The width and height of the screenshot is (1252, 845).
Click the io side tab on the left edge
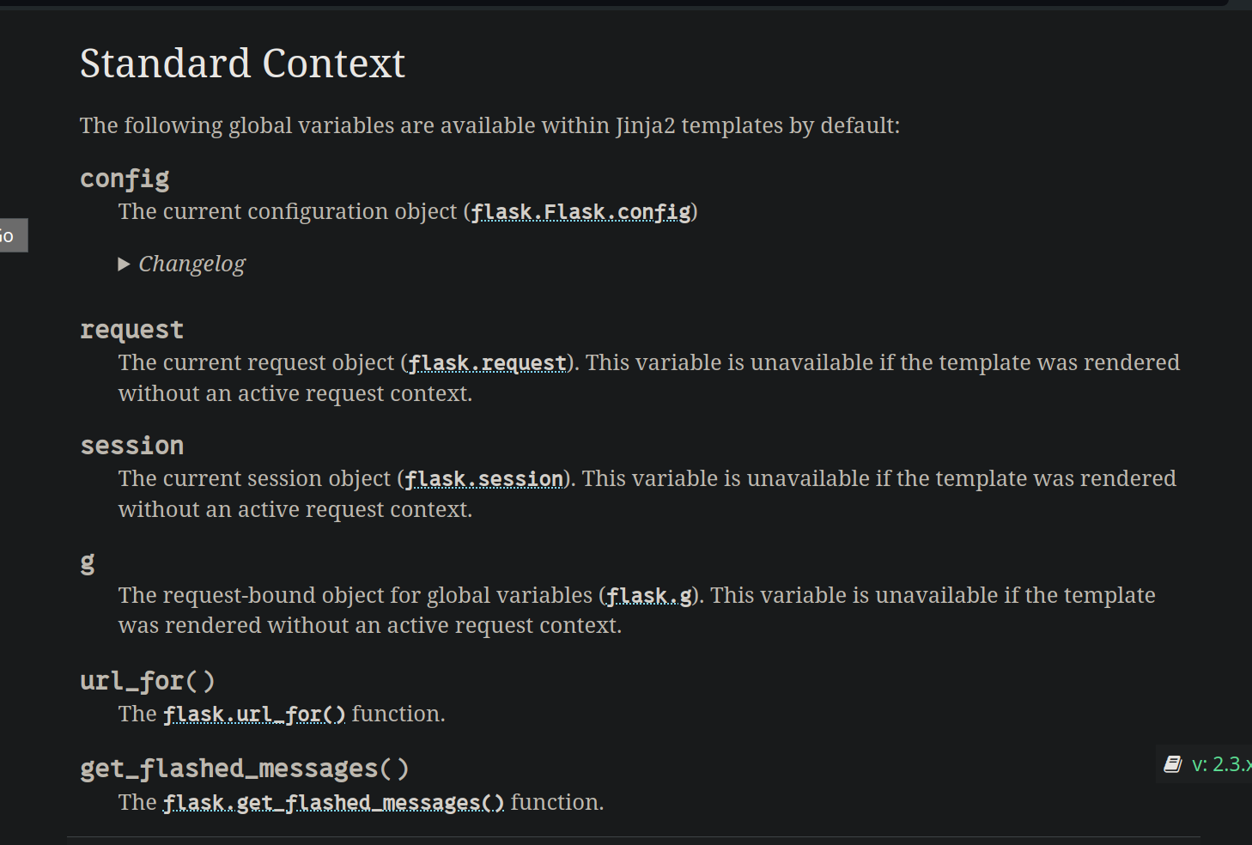[12, 234]
